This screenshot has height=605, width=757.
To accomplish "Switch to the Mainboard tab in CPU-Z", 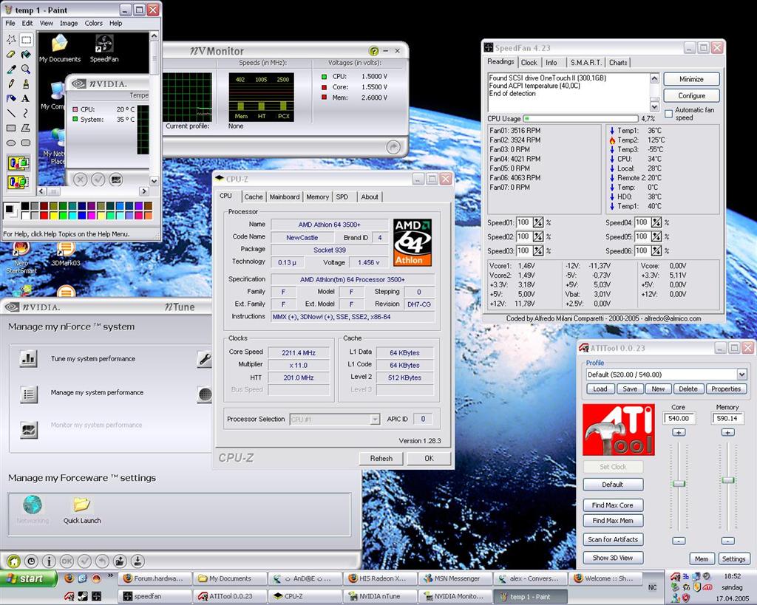I will pyautogui.click(x=285, y=196).
